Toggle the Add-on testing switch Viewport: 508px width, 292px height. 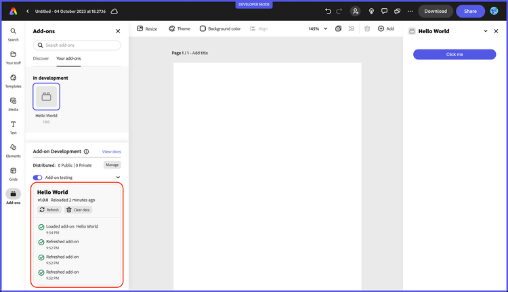37,178
